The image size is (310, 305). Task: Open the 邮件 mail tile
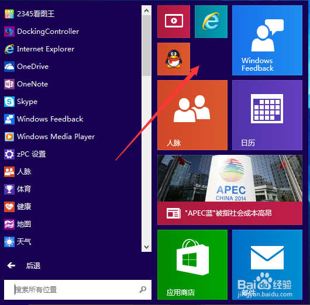coord(267,265)
